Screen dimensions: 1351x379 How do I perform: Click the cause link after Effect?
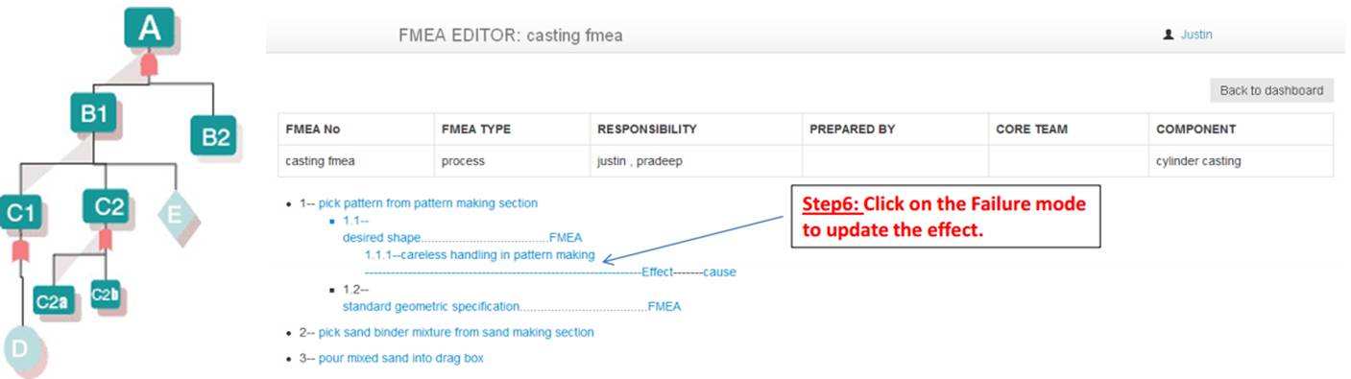719,272
